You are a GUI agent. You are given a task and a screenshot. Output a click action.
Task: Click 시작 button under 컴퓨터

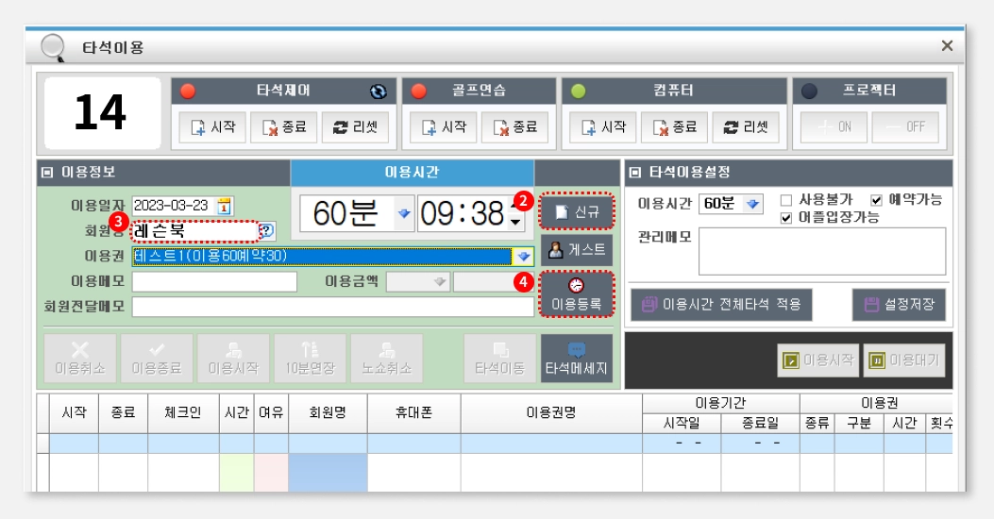click(603, 127)
